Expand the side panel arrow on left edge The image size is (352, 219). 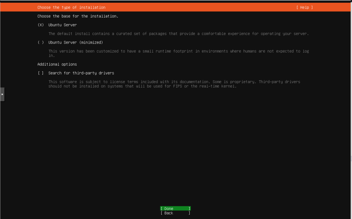[2, 94]
